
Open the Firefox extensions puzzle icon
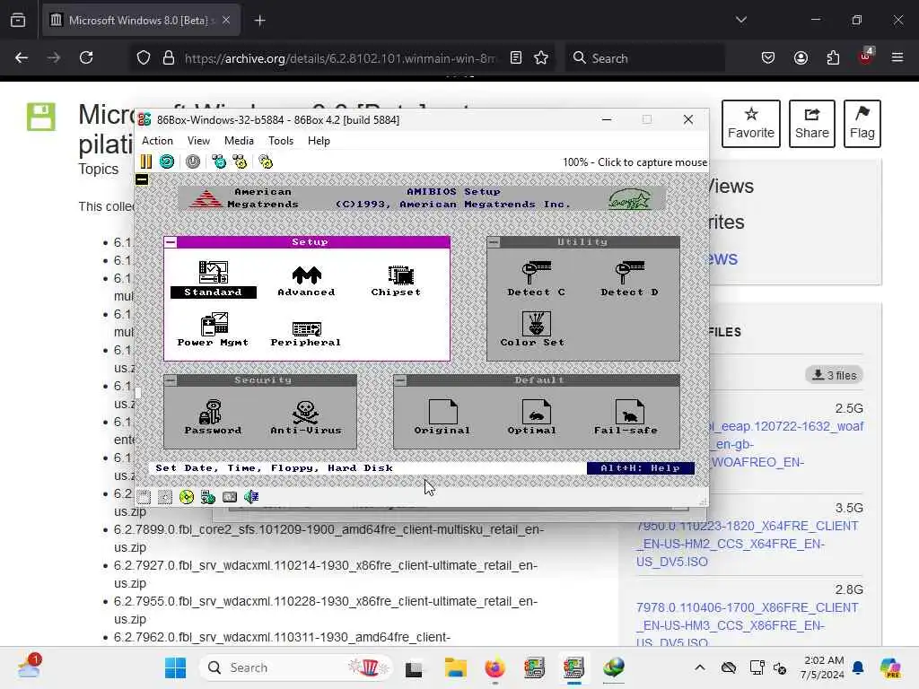click(x=833, y=57)
